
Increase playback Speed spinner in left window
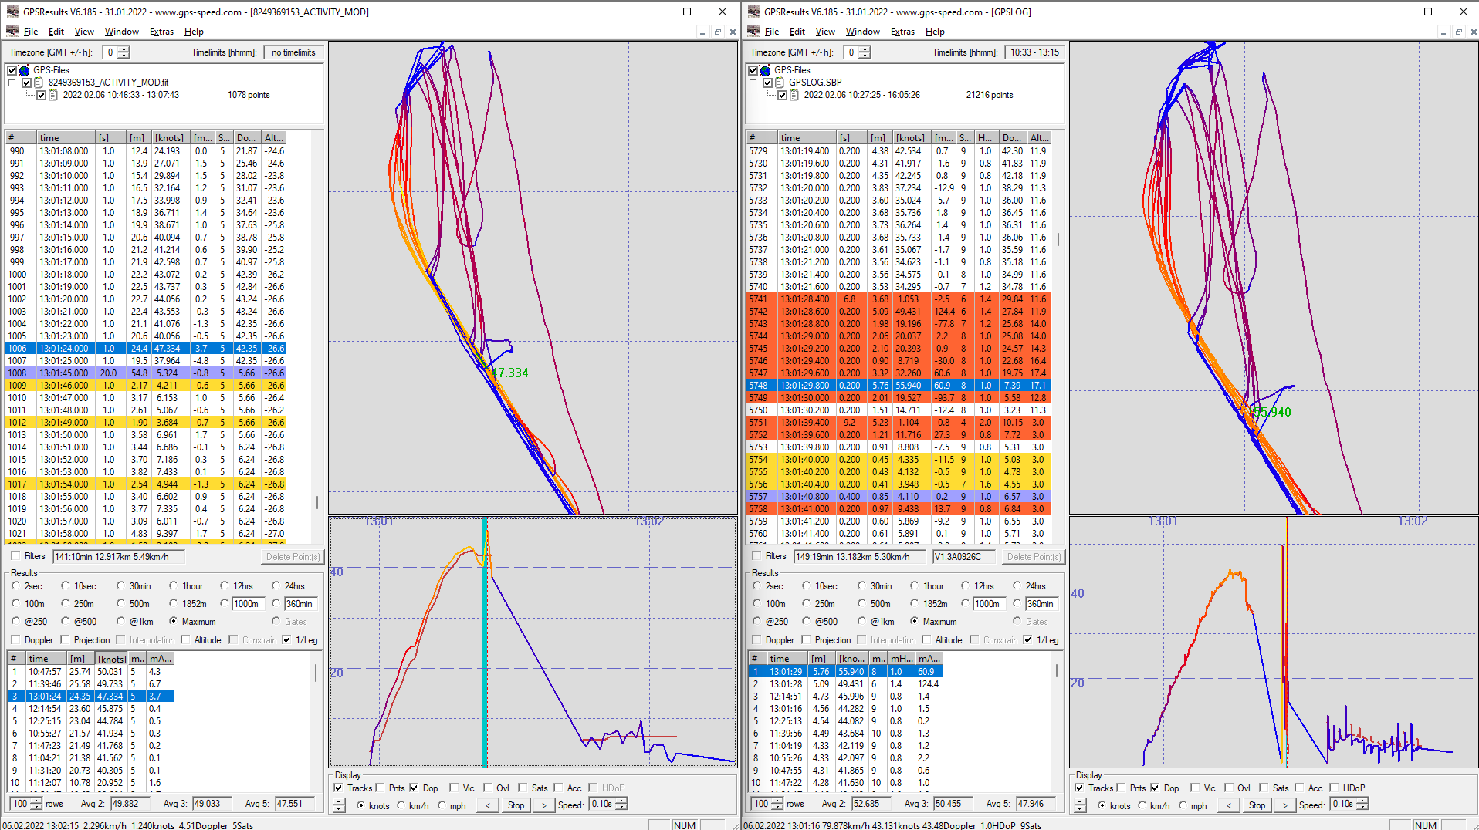click(621, 801)
